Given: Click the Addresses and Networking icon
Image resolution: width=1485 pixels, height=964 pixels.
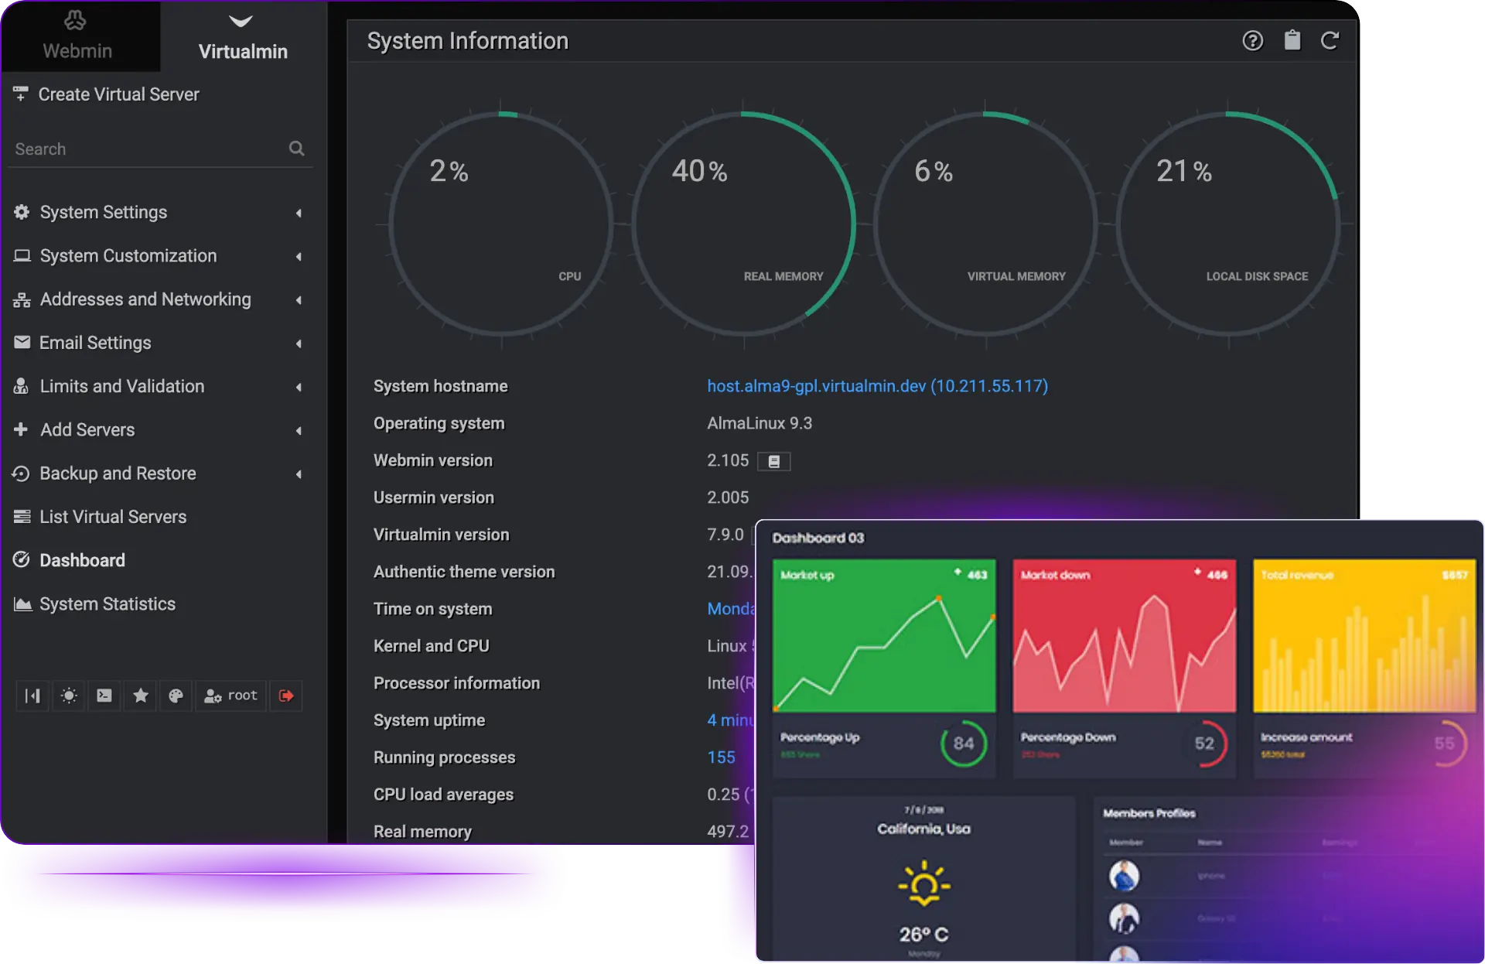Looking at the screenshot, I should click(22, 299).
